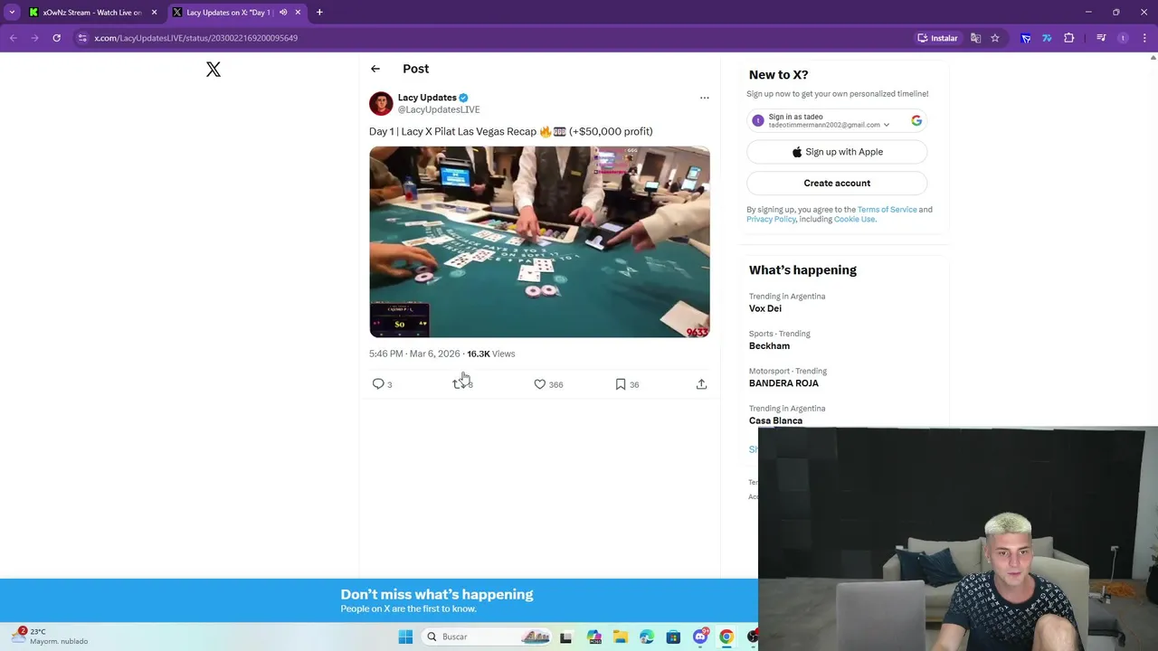The height and width of the screenshot is (651, 1158).
Task: Open @LacyUpdatesLIVE handle link
Action: click(x=439, y=109)
